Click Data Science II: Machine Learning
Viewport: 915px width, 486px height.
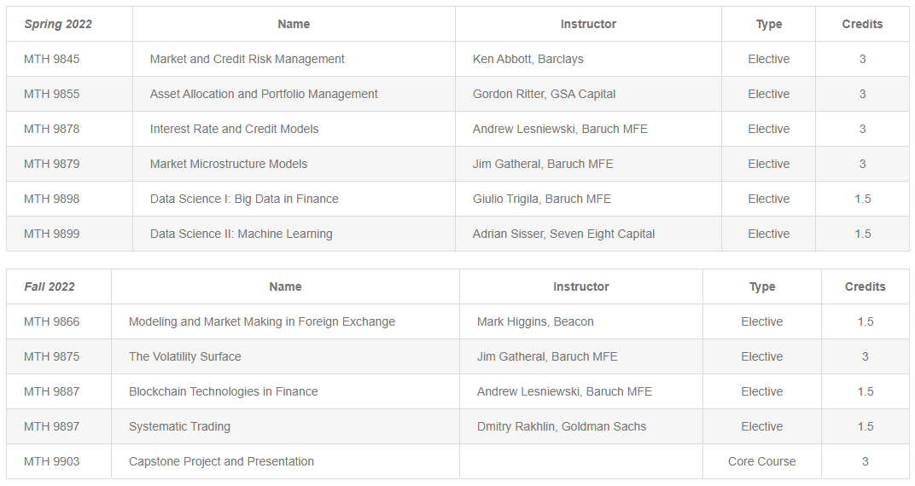(242, 234)
